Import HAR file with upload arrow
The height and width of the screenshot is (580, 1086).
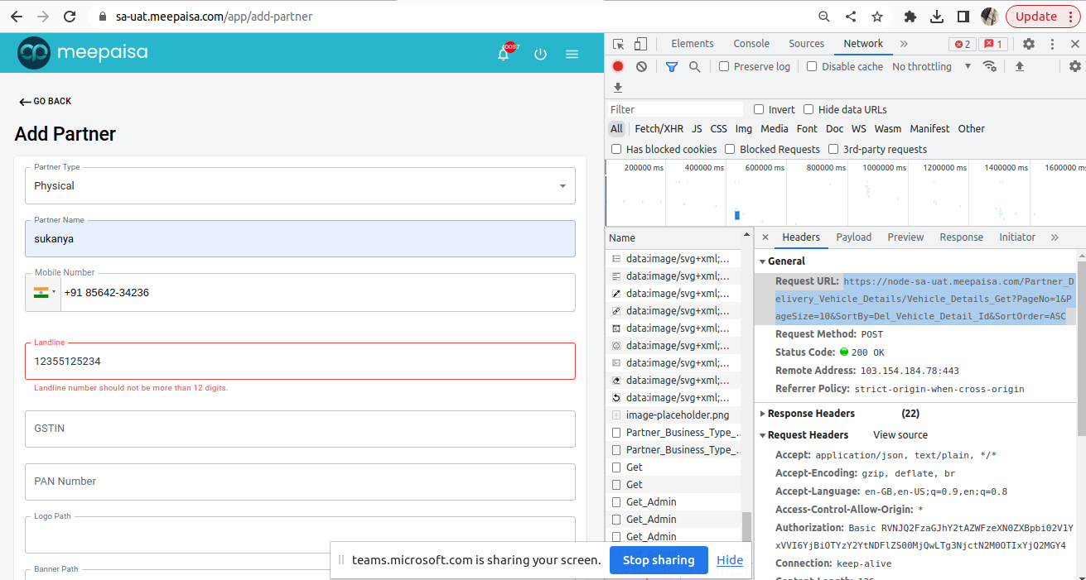click(x=1020, y=66)
